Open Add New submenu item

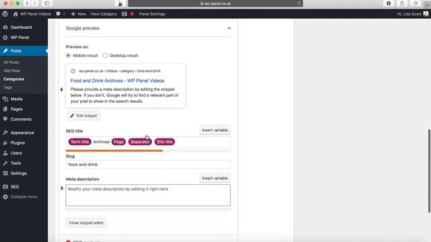point(11,71)
